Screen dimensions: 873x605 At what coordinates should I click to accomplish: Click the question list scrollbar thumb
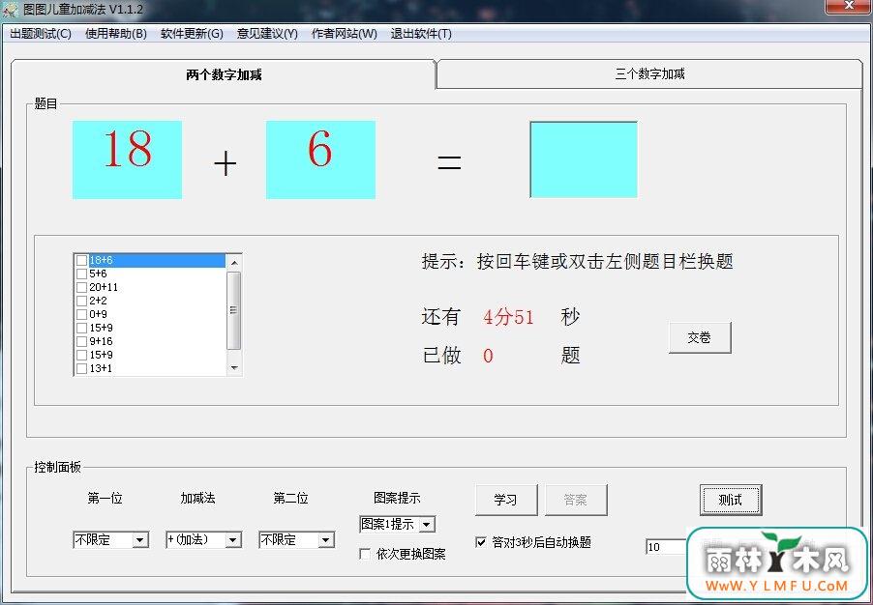point(234,310)
